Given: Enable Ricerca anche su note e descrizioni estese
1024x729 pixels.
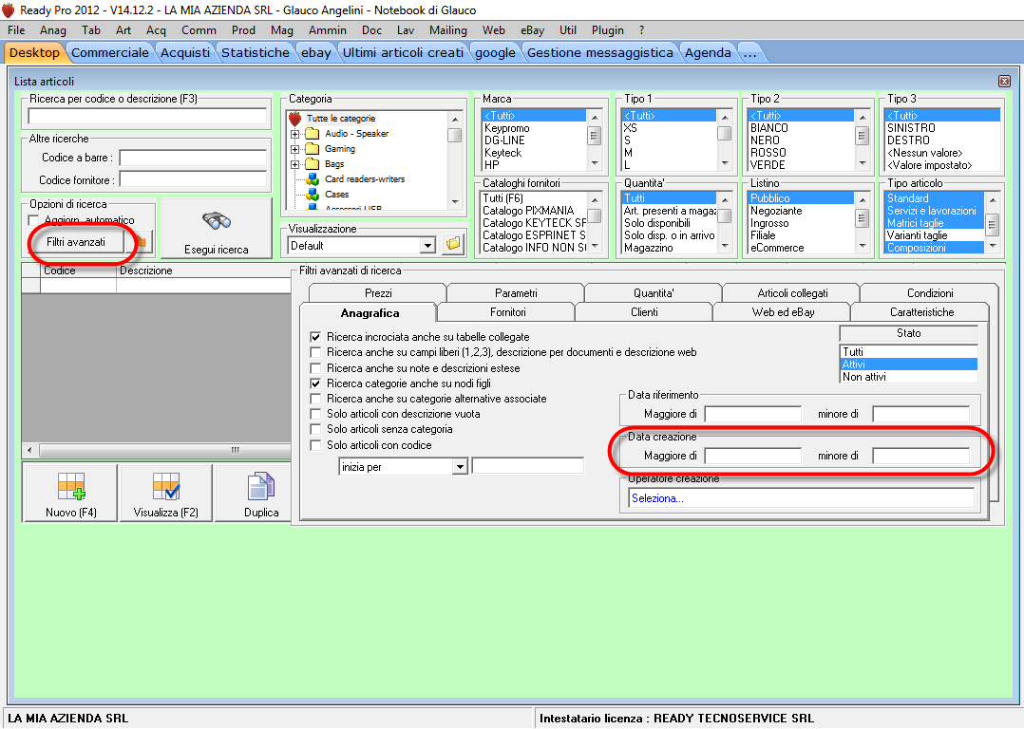Looking at the screenshot, I should tap(315, 368).
